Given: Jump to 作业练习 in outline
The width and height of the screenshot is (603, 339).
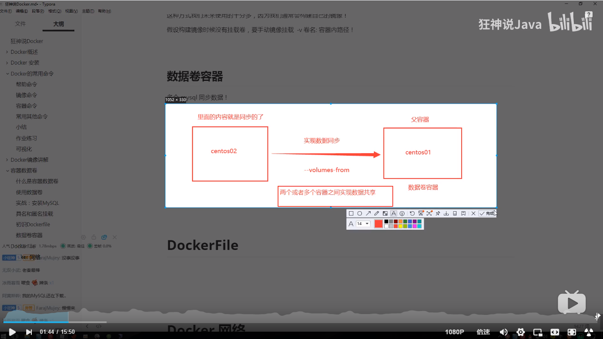Looking at the screenshot, I should click(26, 138).
